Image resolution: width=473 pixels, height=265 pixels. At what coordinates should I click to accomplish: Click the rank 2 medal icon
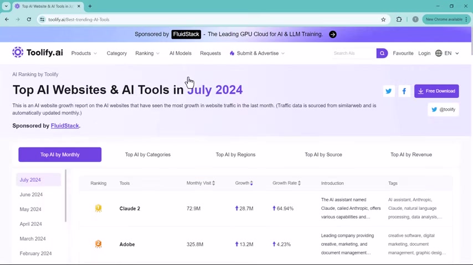(x=99, y=244)
